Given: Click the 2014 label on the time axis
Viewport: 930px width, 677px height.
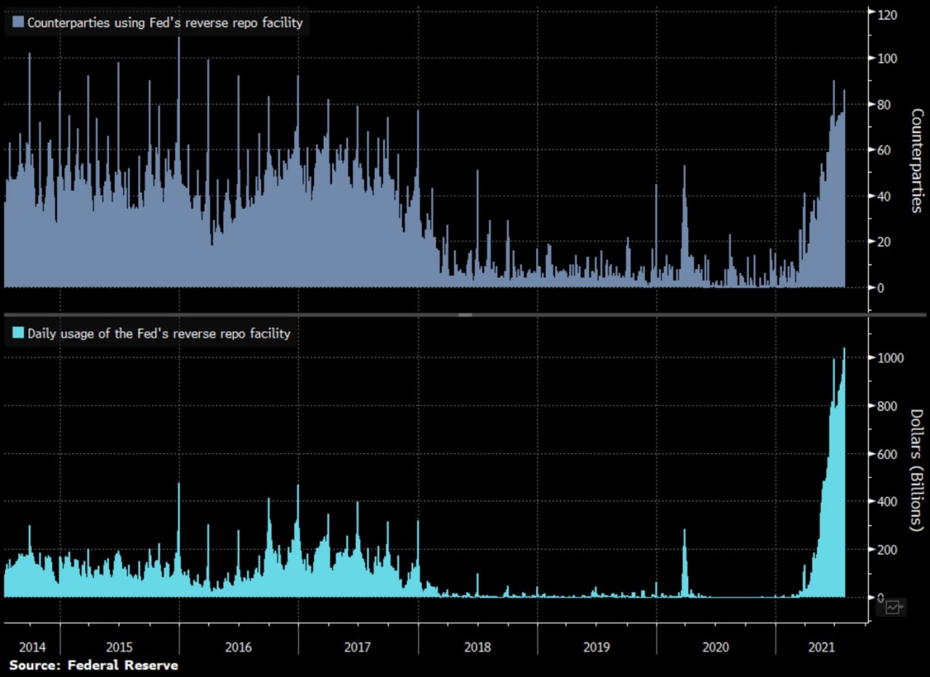Looking at the screenshot, I should coord(32,646).
